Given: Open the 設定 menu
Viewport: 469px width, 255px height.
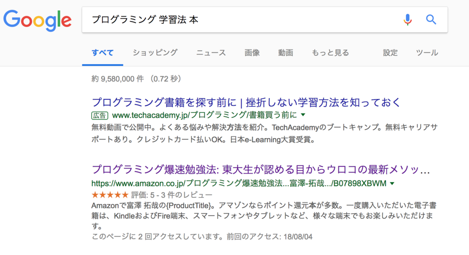Looking at the screenshot, I should (x=390, y=53).
